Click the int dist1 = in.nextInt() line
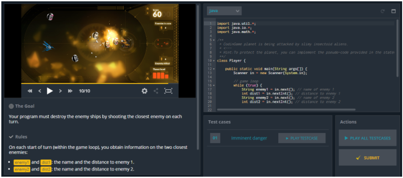Image resolution: width=403 pixels, height=178 pixels. pyautogui.click(x=291, y=94)
